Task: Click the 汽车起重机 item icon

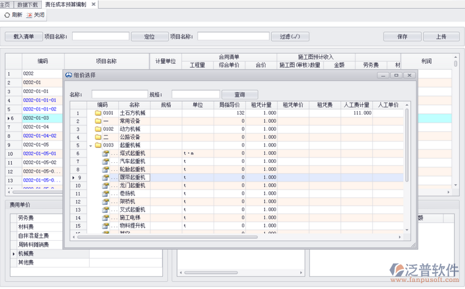Action: [x=106, y=162]
